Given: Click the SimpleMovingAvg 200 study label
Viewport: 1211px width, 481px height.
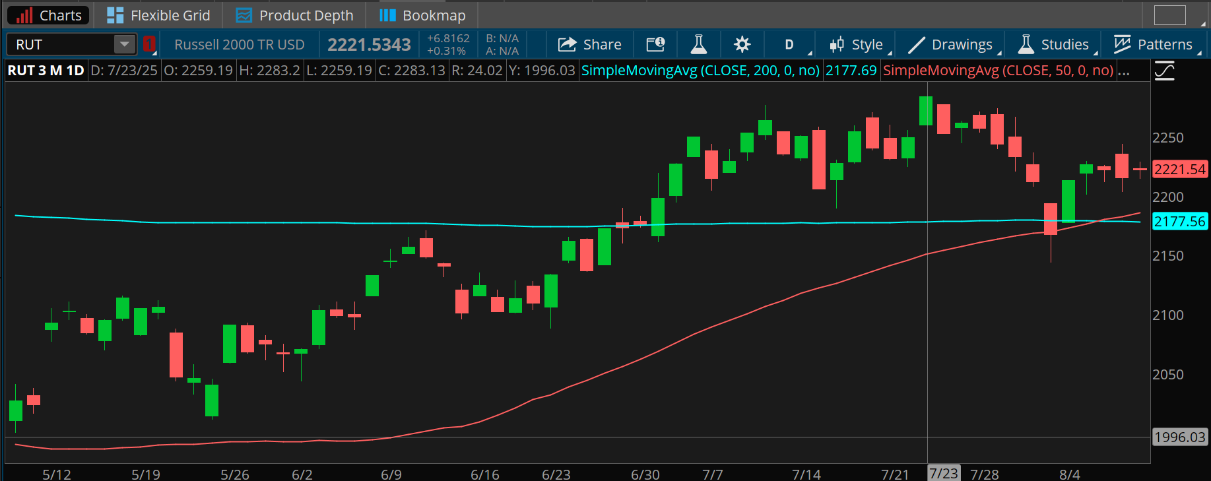Looking at the screenshot, I should [x=700, y=71].
